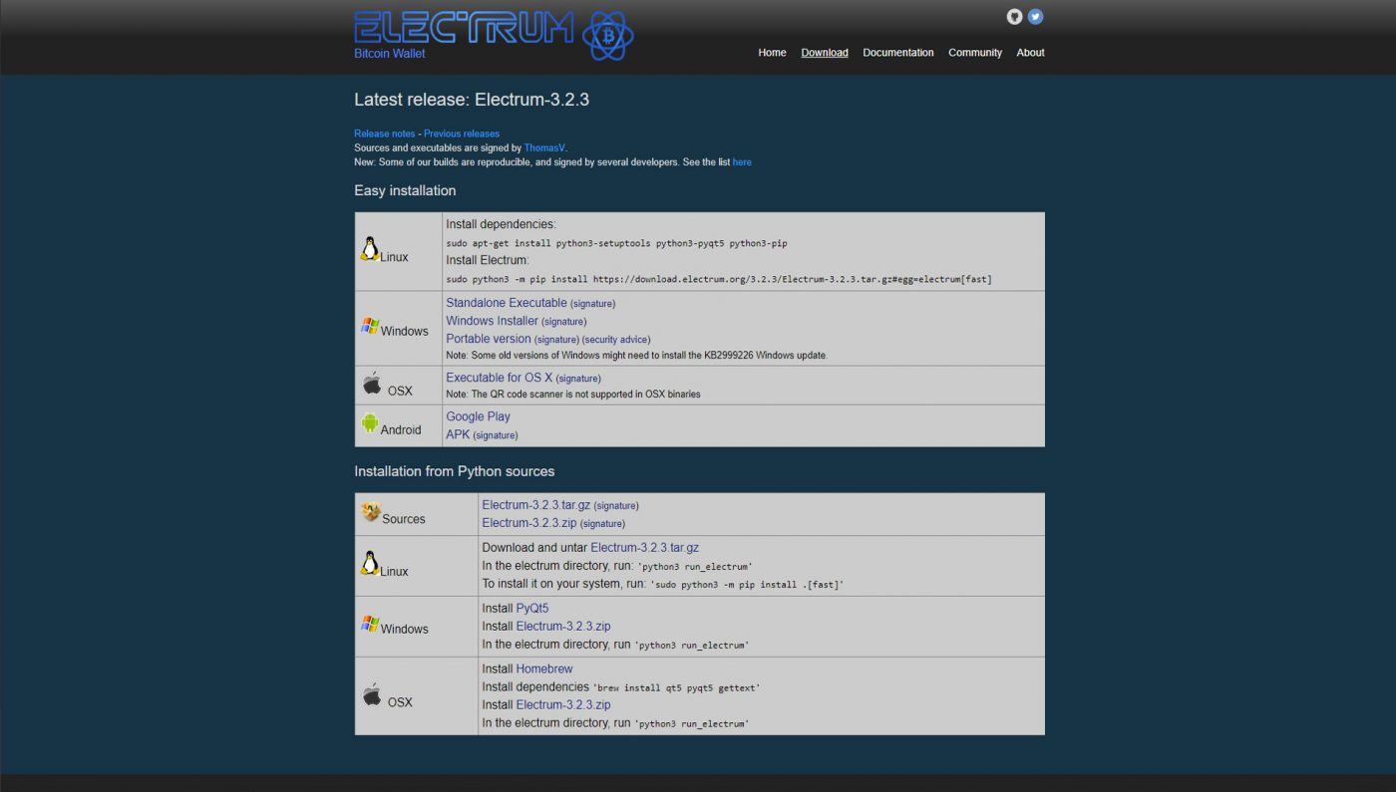Open the PyQt5 install link
This screenshot has width=1396, height=792.
tap(532, 609)
